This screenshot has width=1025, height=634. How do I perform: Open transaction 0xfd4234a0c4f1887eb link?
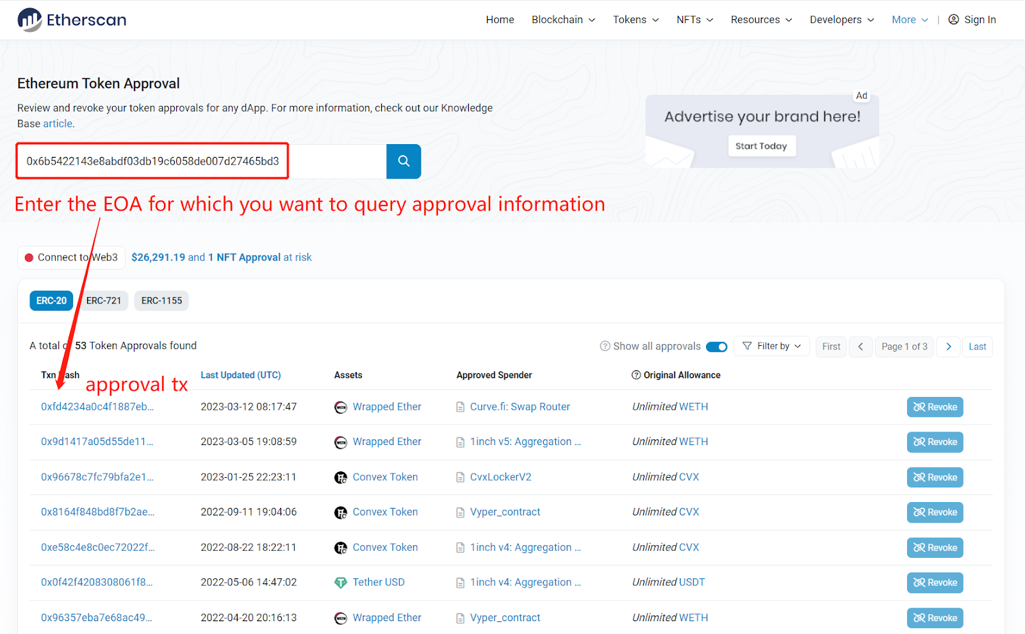[97, 407]
